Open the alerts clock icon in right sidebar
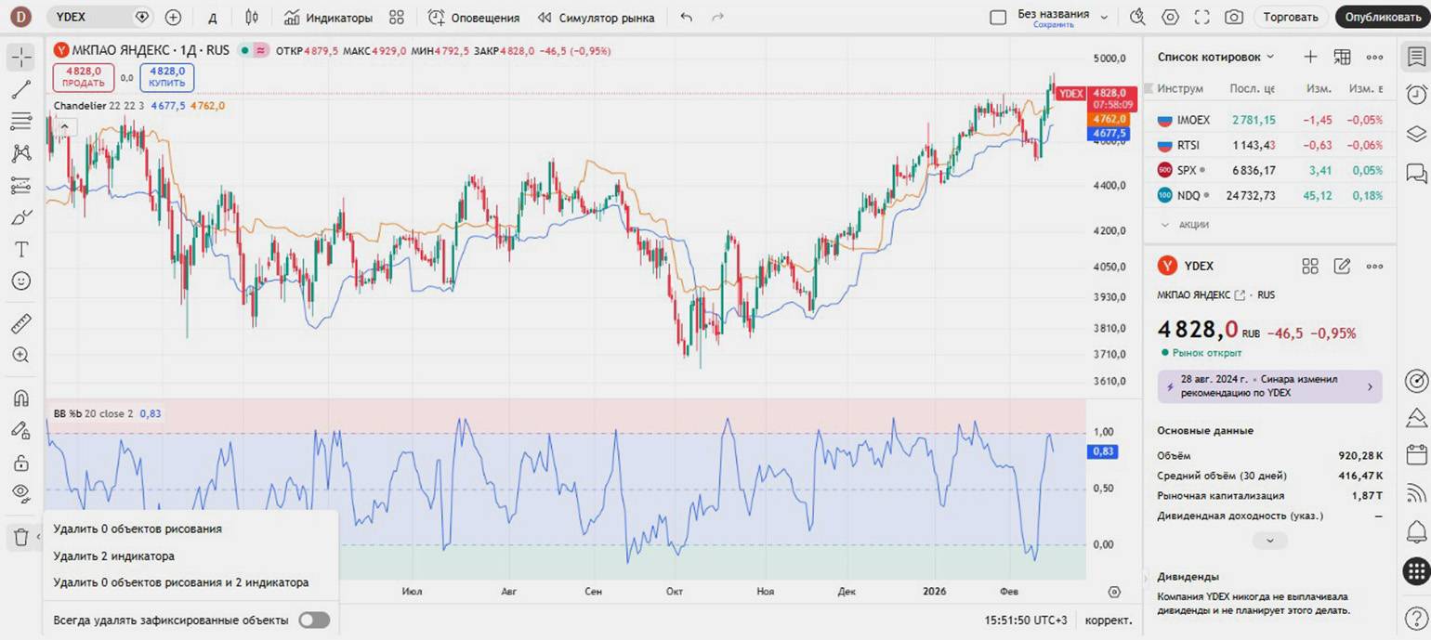This screenshot has width=1431, height=640. click(x=1416, y=95)
